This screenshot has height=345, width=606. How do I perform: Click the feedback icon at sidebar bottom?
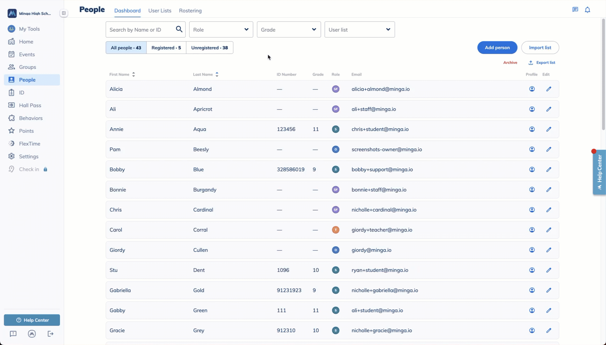tap(13, 334)
